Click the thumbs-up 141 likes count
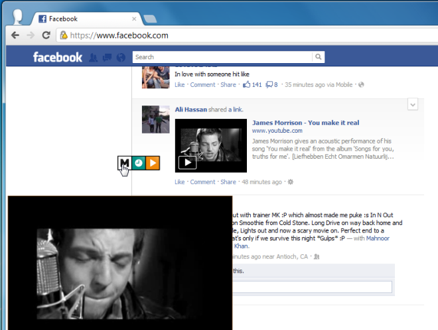The image size is (438, 330). [x=252, y=85]
